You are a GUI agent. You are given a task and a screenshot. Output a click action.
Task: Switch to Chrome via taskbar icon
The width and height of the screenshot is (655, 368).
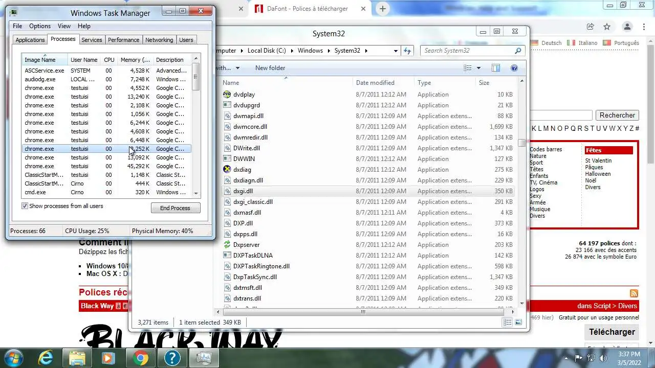click(x=140, y=358)
